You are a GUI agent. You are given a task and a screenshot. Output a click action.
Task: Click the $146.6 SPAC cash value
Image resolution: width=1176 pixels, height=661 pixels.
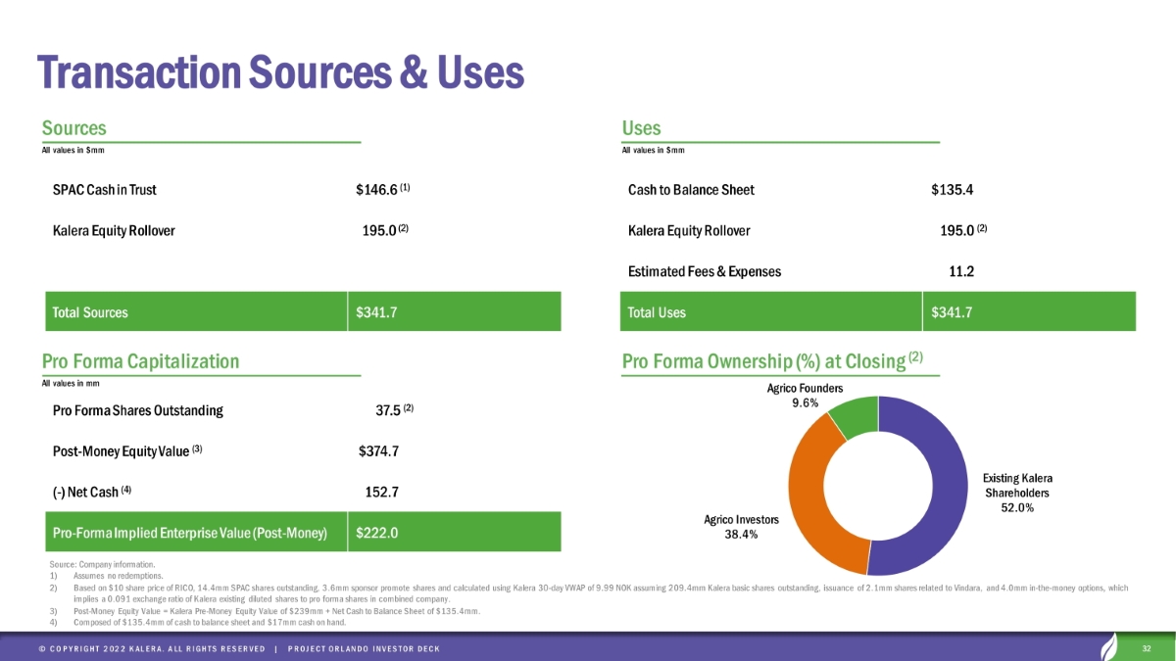tap(376, 189)
